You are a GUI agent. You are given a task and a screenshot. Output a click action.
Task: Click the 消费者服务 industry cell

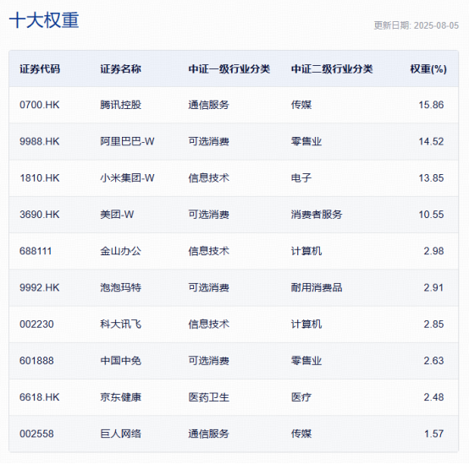point(317,215)
